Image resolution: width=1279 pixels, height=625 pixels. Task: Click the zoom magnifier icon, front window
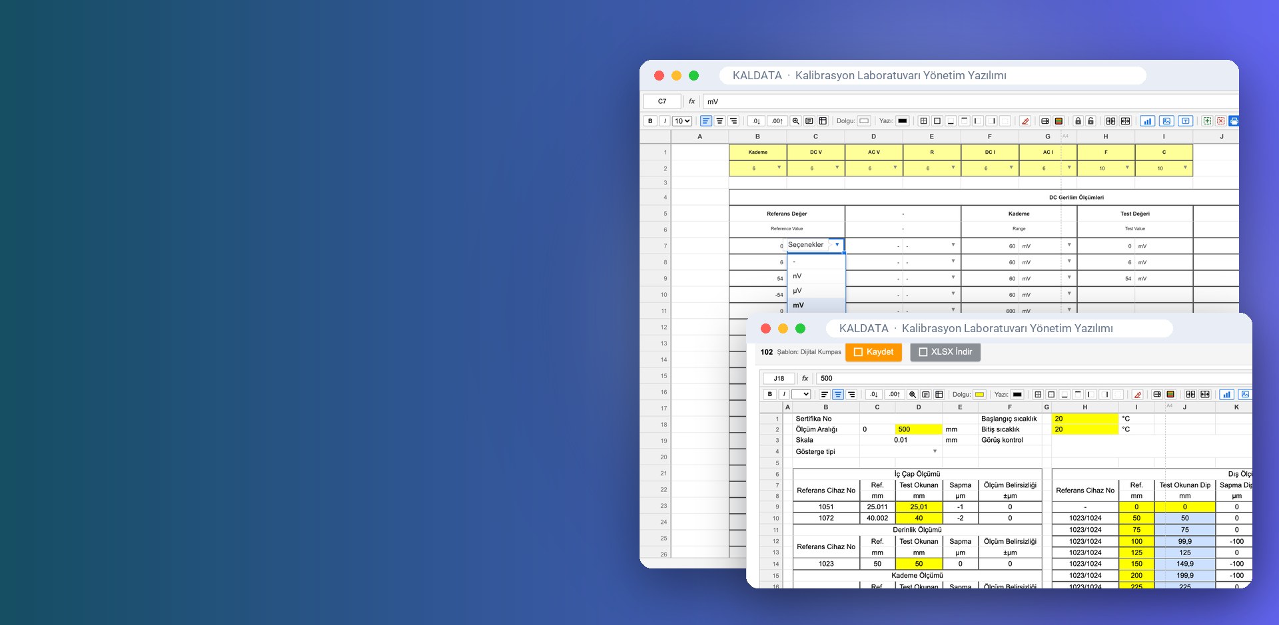913,395
